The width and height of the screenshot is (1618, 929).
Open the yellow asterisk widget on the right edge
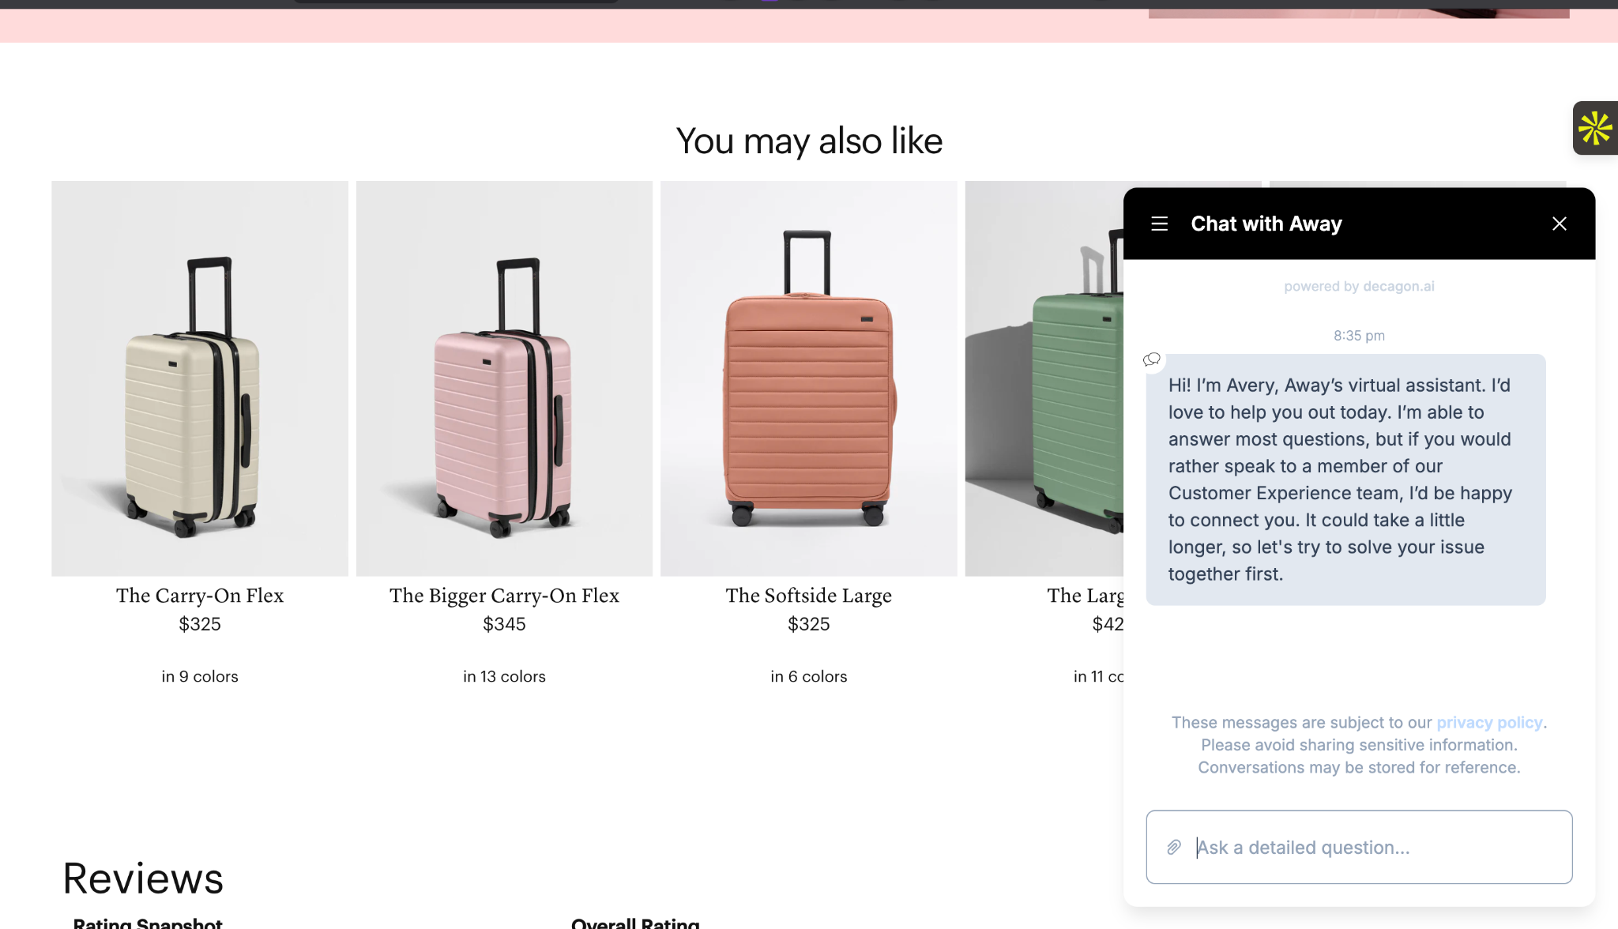click(x=1596, y=128)
